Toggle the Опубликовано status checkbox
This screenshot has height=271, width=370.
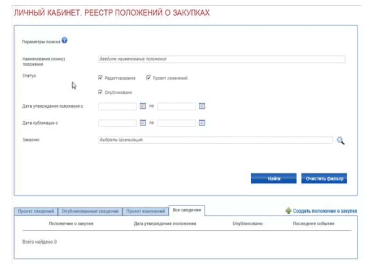coord(100,92)
